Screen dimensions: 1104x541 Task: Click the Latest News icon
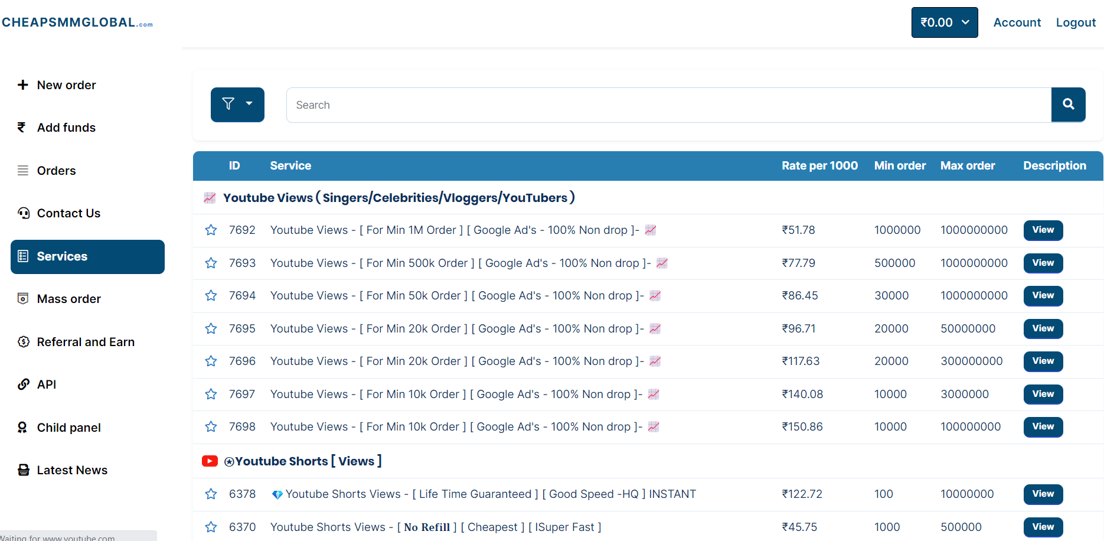coord(24,470)
